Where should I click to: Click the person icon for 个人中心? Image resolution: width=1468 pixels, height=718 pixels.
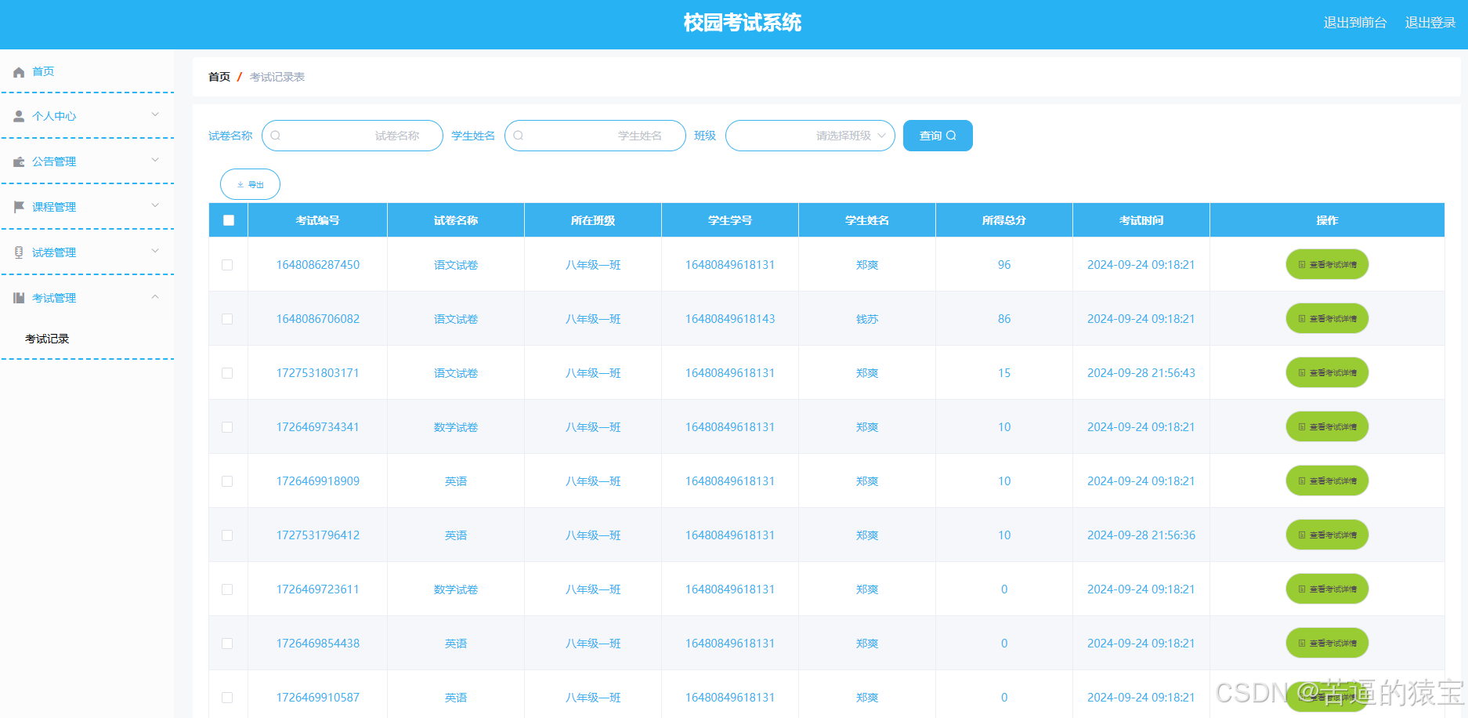(19, 116)
